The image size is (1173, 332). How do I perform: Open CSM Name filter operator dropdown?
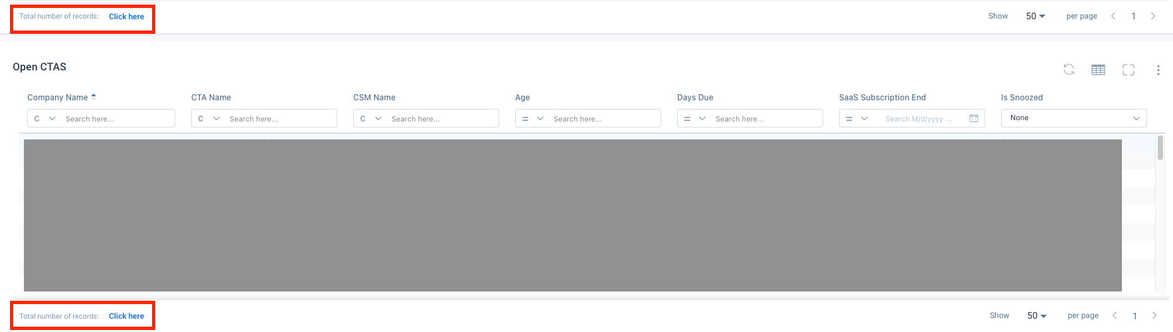pyautogui.click(x=370, y=118)
